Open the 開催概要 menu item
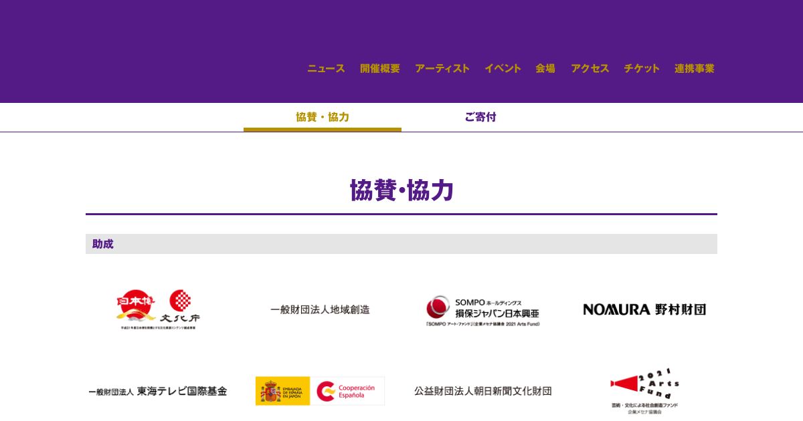The width and height of the screenshot is (803, 421). point(380,68)
